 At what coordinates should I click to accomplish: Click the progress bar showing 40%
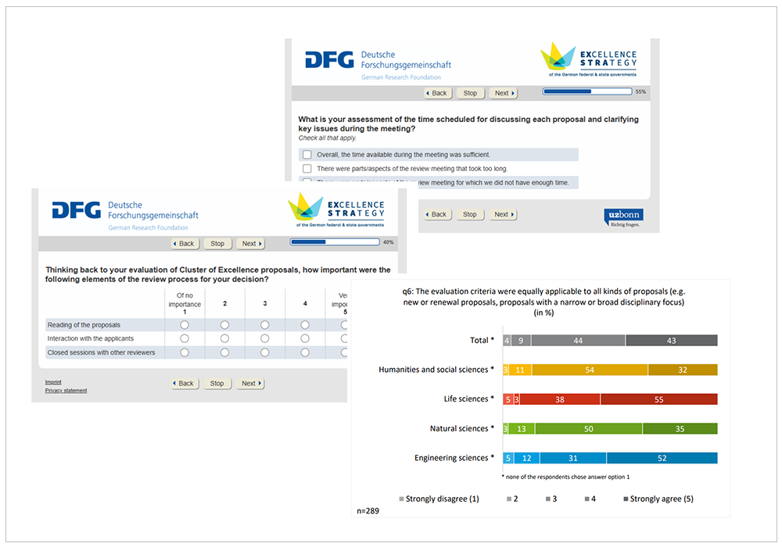335,242
